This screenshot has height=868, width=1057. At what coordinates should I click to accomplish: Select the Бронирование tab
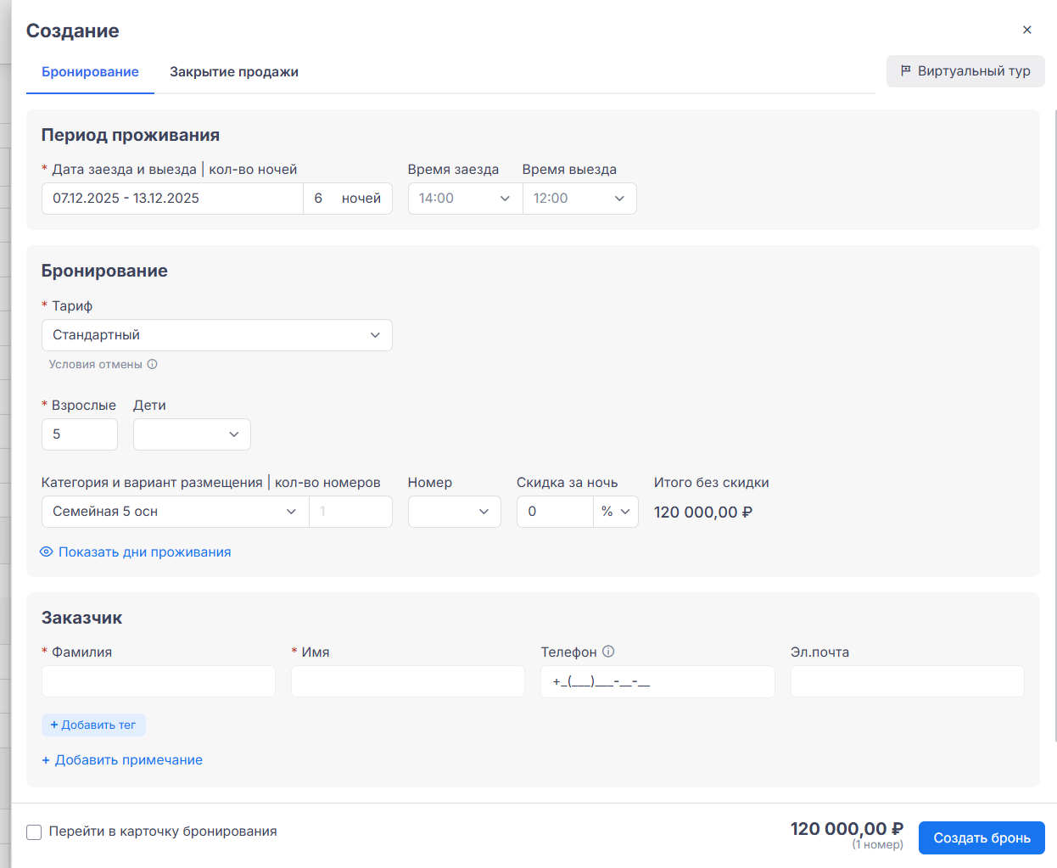tap(90, 72)
